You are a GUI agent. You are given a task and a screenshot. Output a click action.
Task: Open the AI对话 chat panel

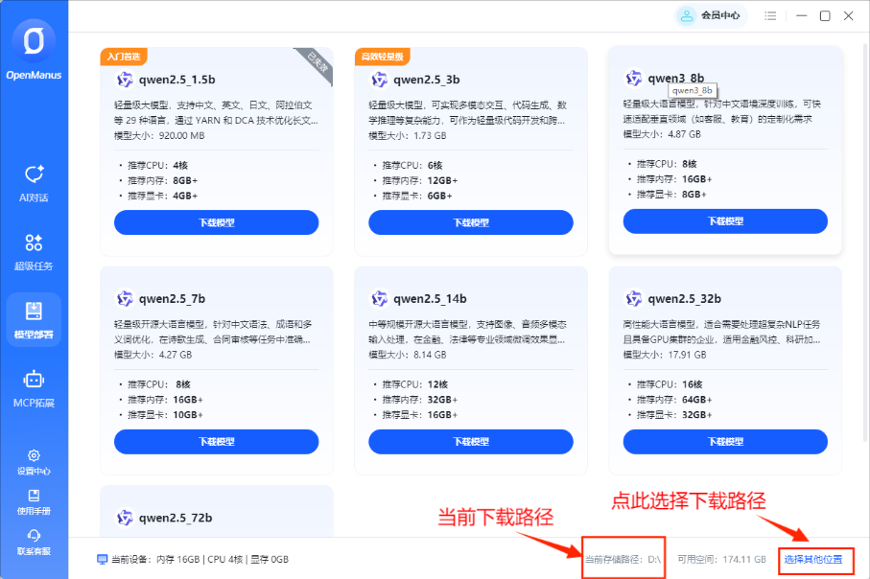[x=34, y=177]
